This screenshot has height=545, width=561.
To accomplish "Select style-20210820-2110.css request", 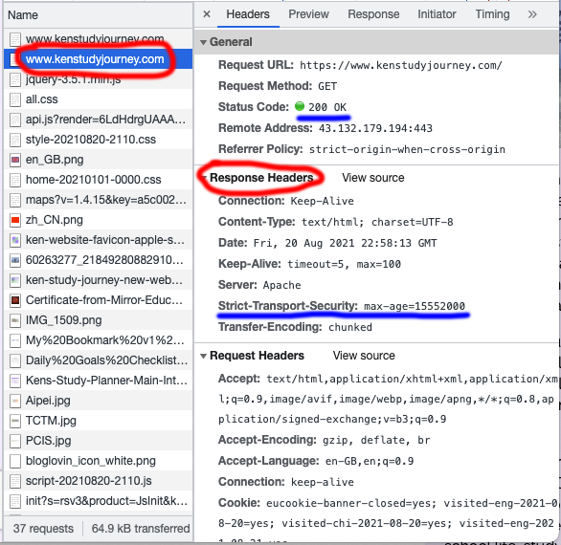I will (x=99, y=139).
